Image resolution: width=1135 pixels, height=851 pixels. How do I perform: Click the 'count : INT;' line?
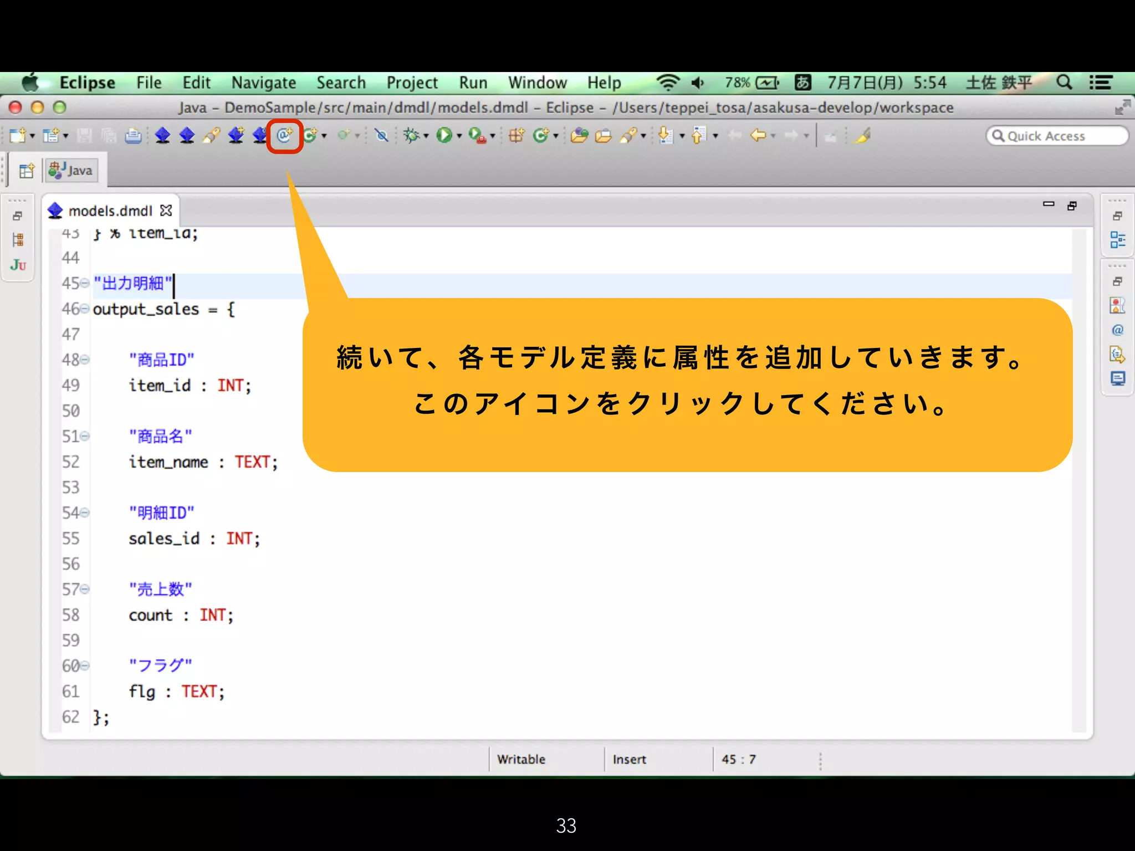tap(181, 615)
